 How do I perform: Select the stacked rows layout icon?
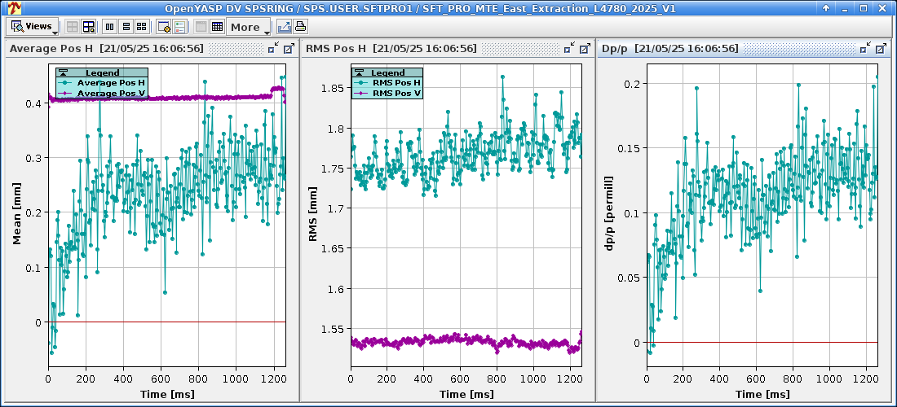tap(126, 27)
